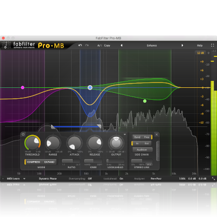Go to the next preset arrow
The height and width of the screenshot is (217, 217).
182,46
